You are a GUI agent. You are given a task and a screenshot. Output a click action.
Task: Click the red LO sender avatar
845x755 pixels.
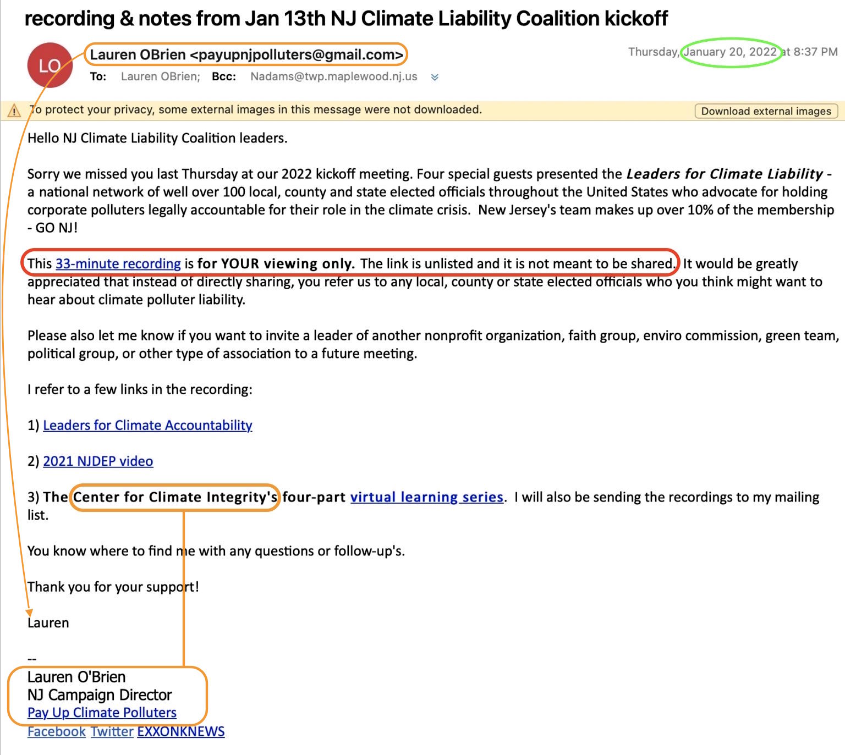pos(50,65)
